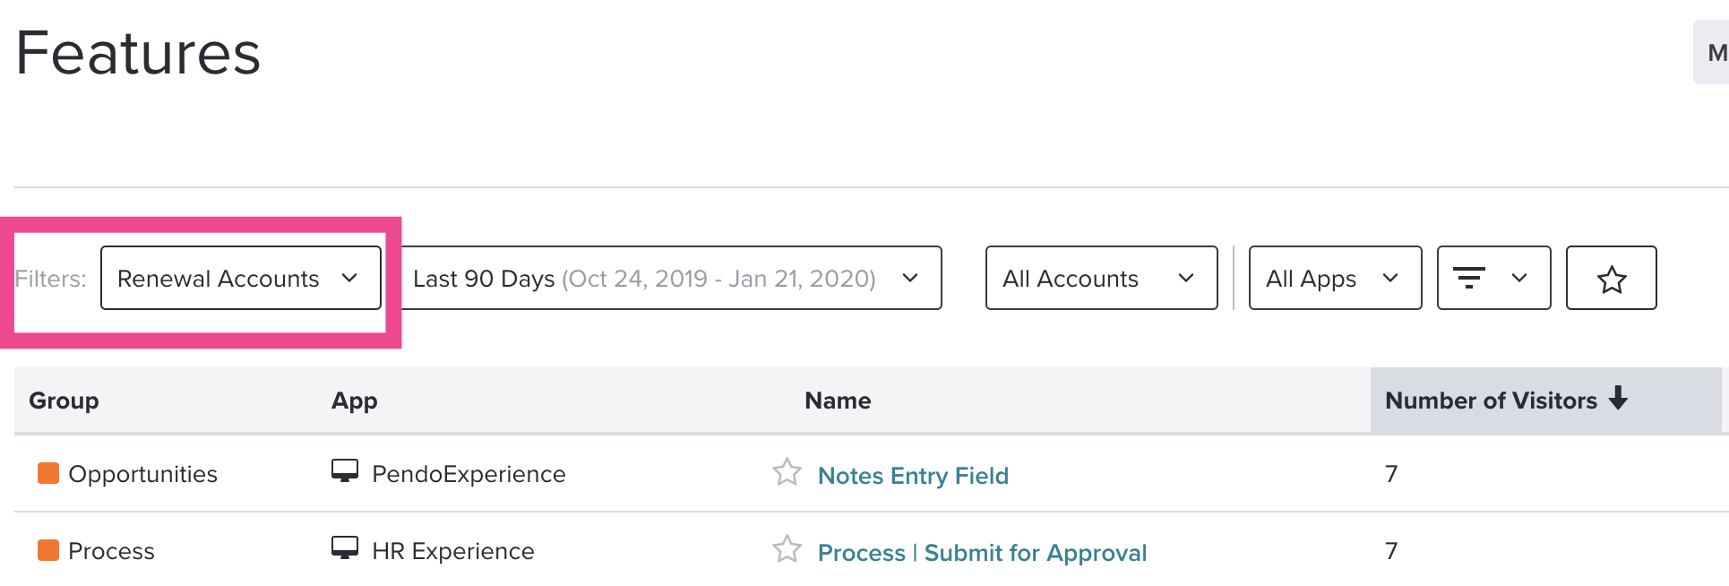Screen dimensions: 1729x586
Task: Open the Notes Entry Field feature link
Action: 913,476
